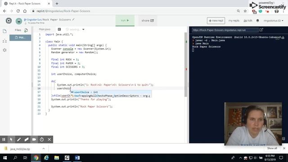Bookmark this page with the star icon

[245, 11]
